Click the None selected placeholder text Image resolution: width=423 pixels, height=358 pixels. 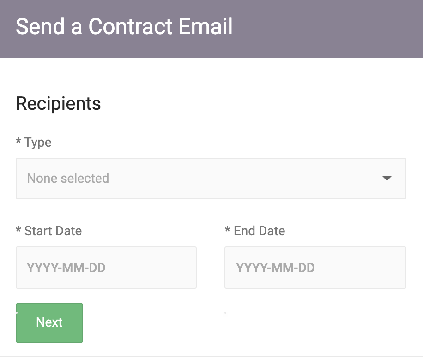68,179
